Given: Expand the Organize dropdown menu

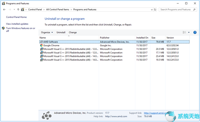Looking at the screenshot, I should [47, 32].
